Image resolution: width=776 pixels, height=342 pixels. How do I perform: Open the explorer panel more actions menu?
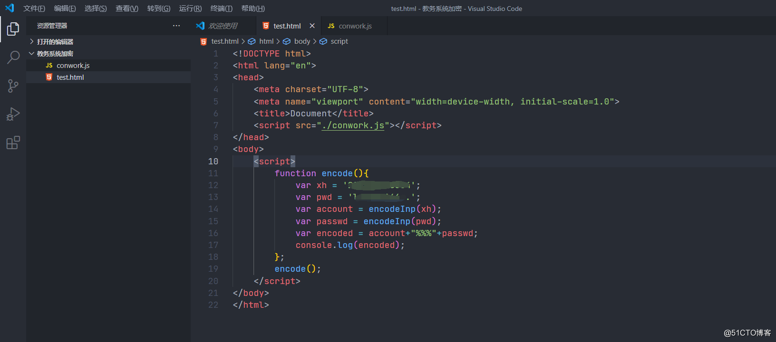point(176,26)
